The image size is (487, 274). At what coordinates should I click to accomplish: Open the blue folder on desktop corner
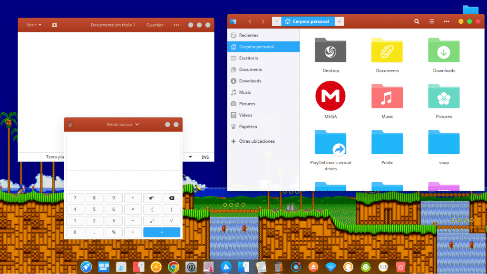pos(470,10)
